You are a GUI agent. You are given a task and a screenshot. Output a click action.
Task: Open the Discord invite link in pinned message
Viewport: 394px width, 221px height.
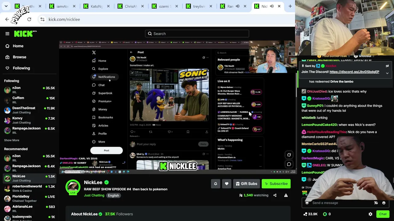(x=354, y=72)
